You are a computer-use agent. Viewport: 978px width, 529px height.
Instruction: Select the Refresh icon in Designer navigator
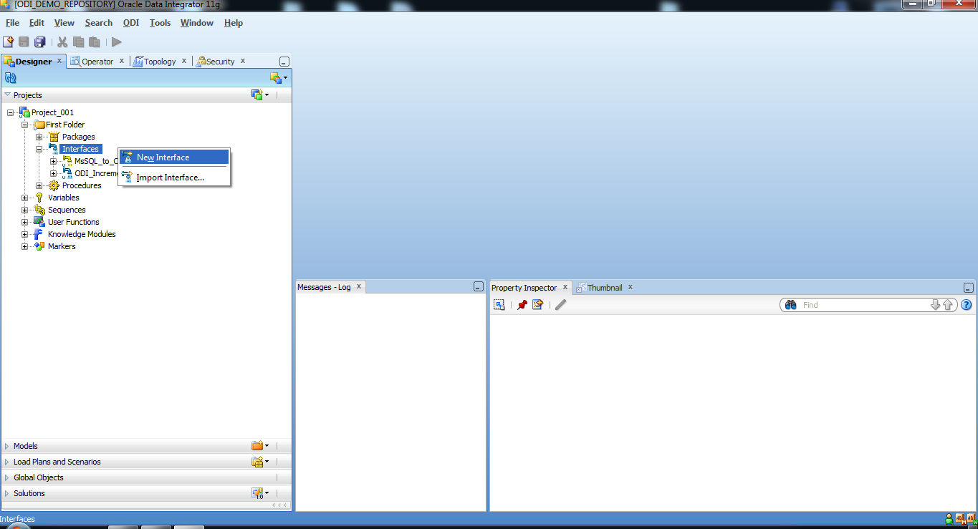pos(9,78)
